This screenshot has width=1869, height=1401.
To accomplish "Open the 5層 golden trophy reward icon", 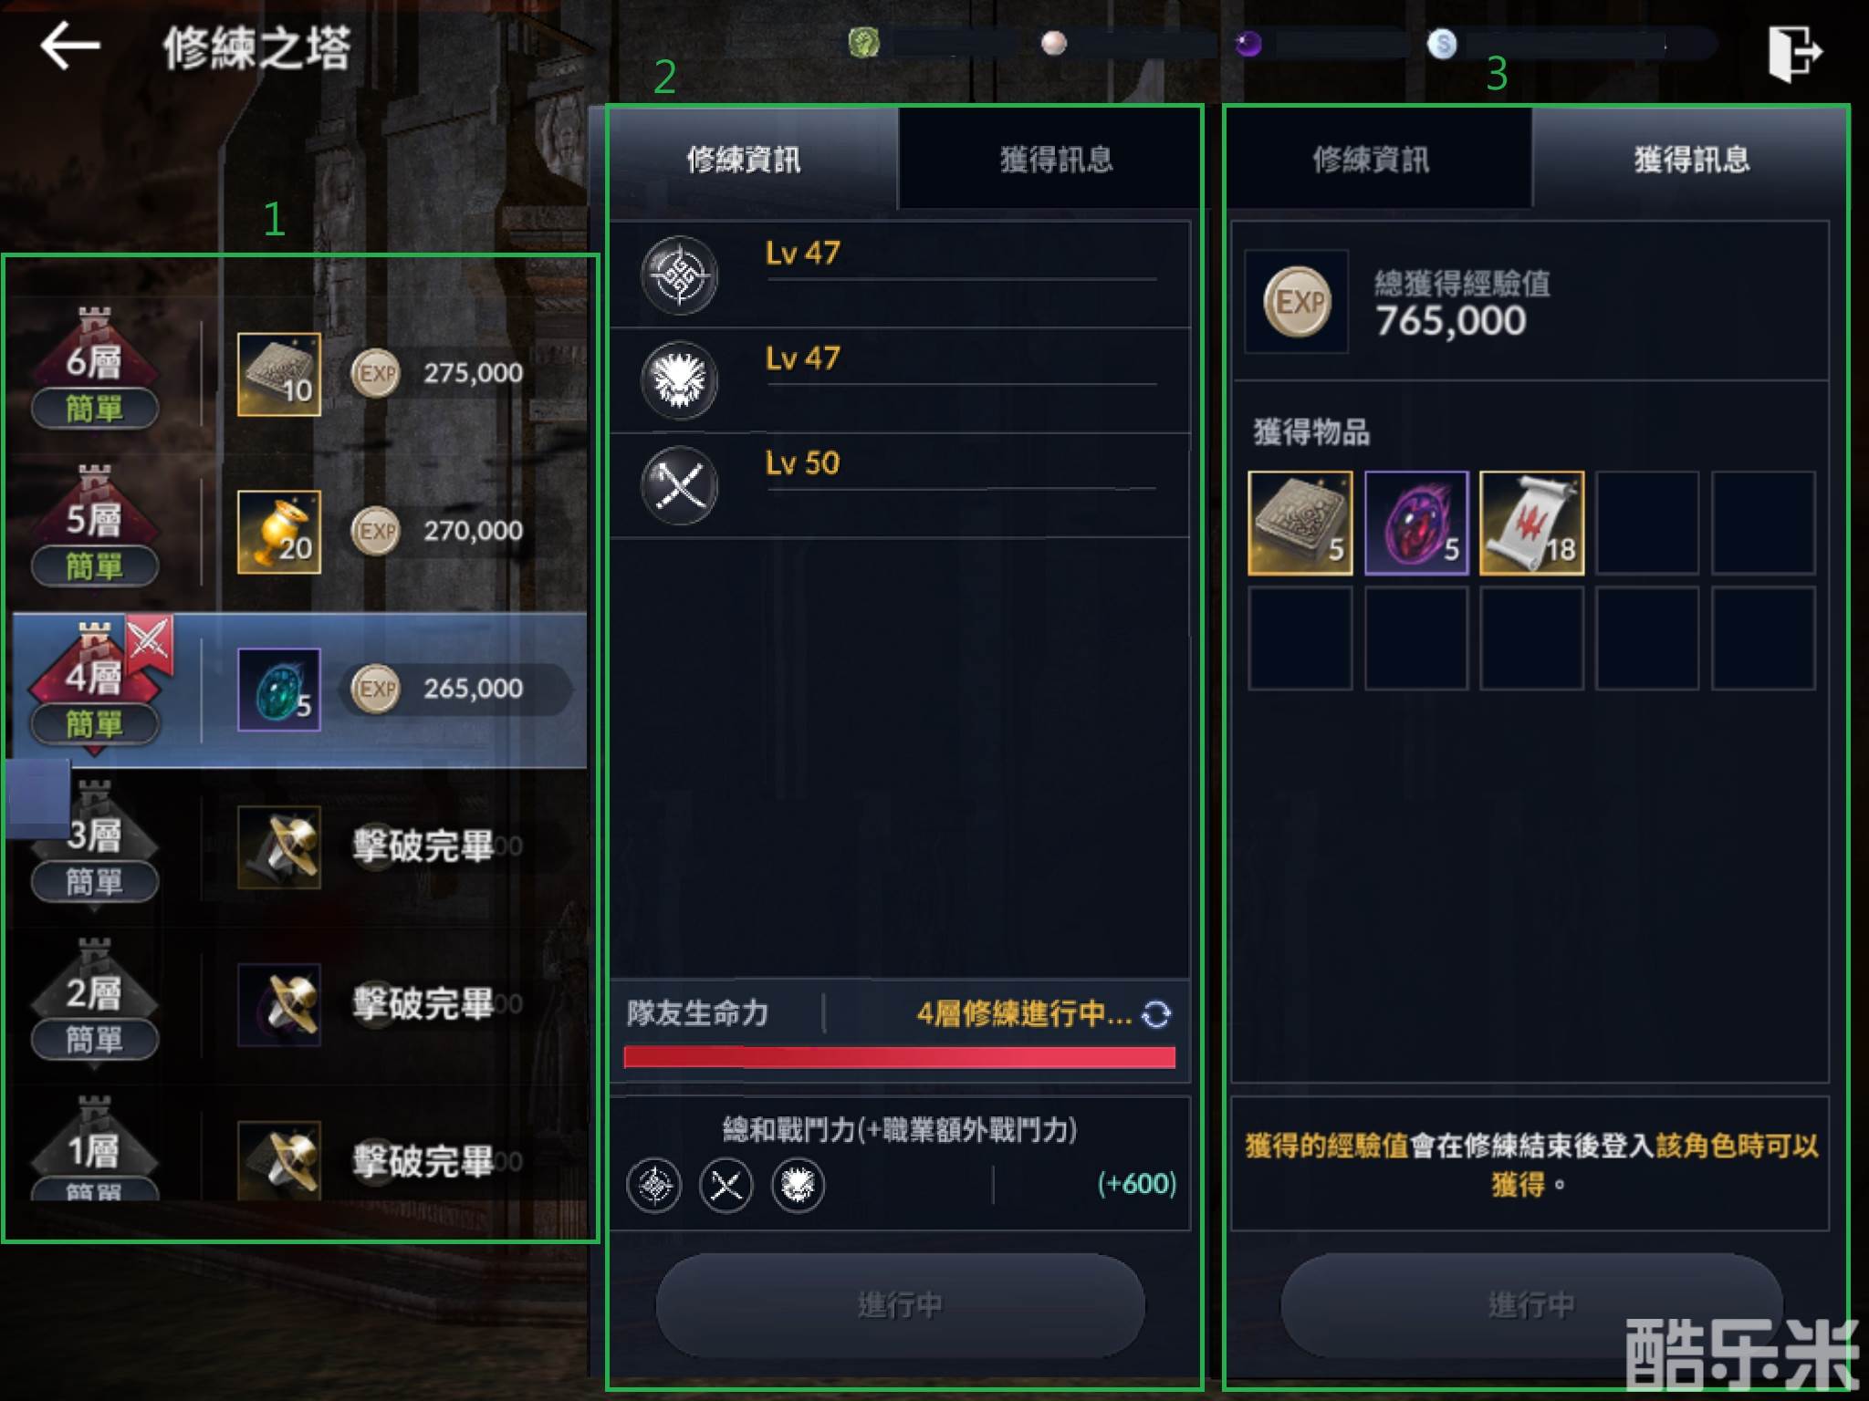I will click(279, 532).
